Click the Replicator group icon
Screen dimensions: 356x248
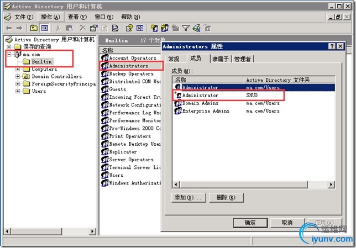click(x=105, y=151)
